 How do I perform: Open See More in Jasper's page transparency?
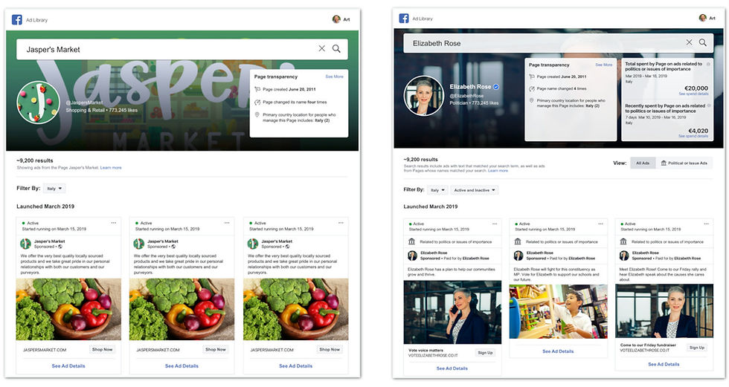coord(334,77)
